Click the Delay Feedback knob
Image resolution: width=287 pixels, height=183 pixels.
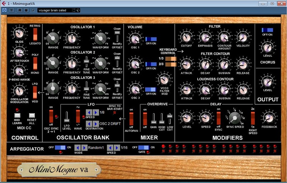pos(269,118)
